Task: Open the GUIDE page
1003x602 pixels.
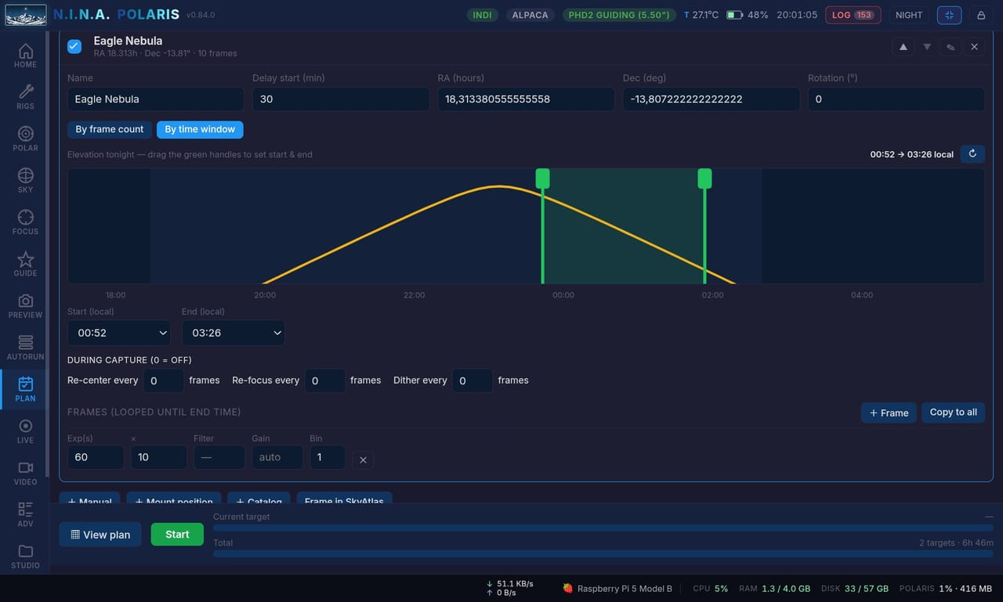Action: [25, 264]
